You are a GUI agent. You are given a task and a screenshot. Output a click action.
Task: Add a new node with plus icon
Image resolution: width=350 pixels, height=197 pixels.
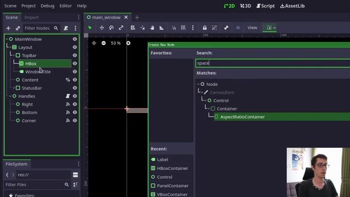(8, 28)
